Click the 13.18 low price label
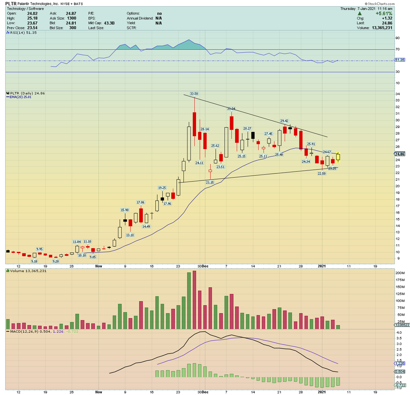Screen dimensions: 410x395 click(x=130, y=235)
